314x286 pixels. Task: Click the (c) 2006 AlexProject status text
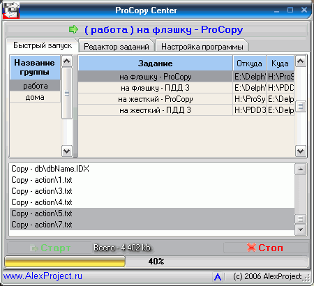(267, 276)
